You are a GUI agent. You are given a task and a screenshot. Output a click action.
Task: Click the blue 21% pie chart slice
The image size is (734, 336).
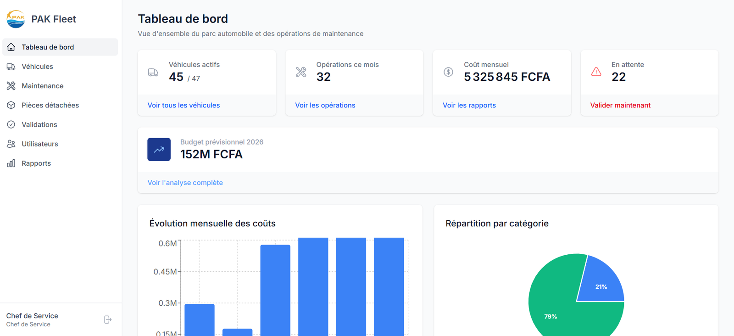tap(601, 282)
